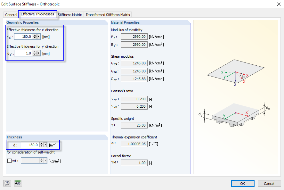Open the side-arrow dropdown beside the dx' field

(38, 37)
